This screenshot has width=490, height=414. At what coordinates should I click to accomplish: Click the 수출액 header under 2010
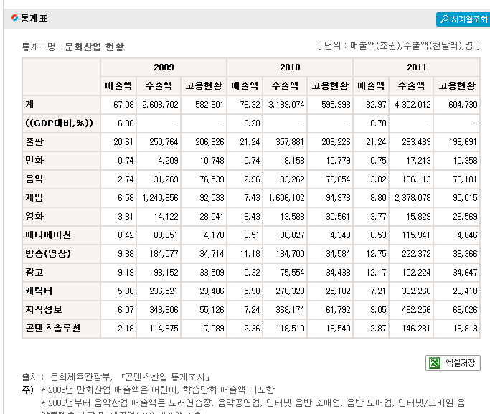285,86
